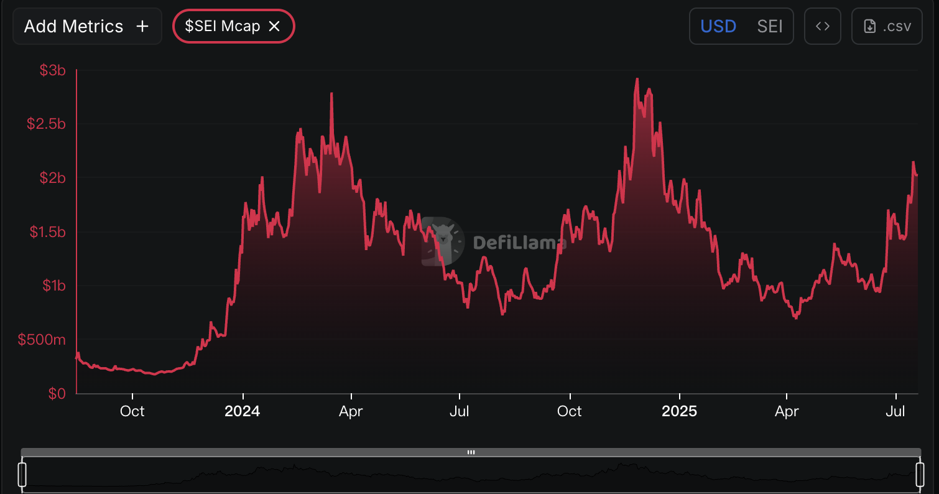The image size is (939, 494).
Task: Click the file download icon next to .csv
Action: 870,26
